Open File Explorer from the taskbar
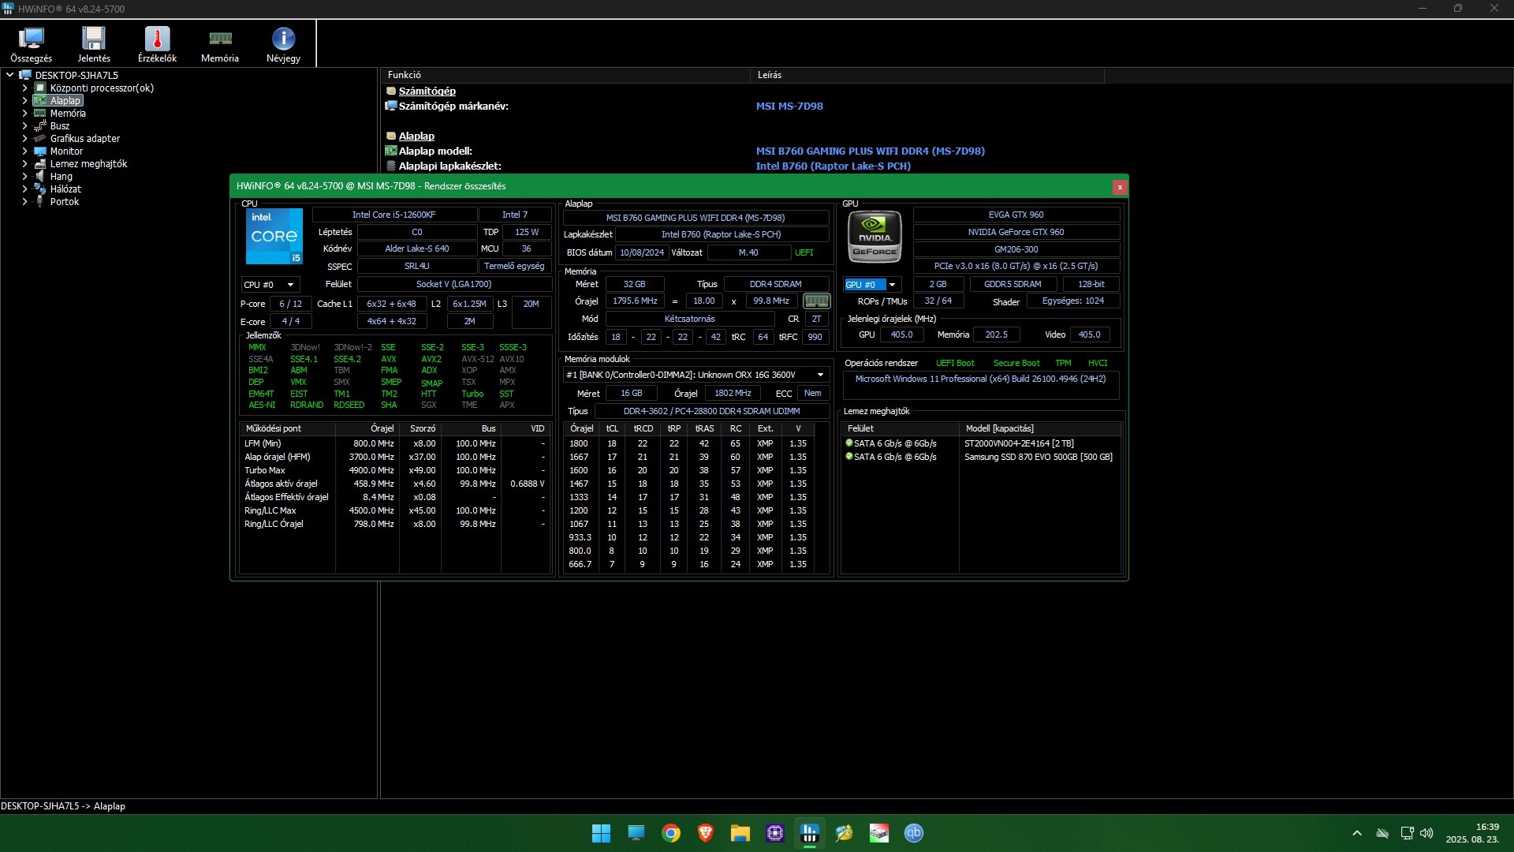This screenshot has width=1514, height=852. [740, 833]
